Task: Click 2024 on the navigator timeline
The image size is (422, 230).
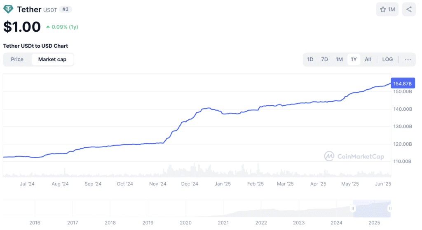Action: (336, 223)
